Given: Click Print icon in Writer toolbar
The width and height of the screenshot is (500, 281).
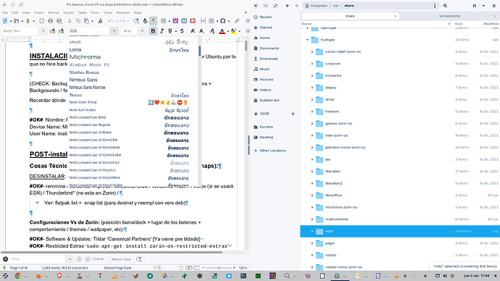Looking at the screenshot, I should tap(51, 21).
